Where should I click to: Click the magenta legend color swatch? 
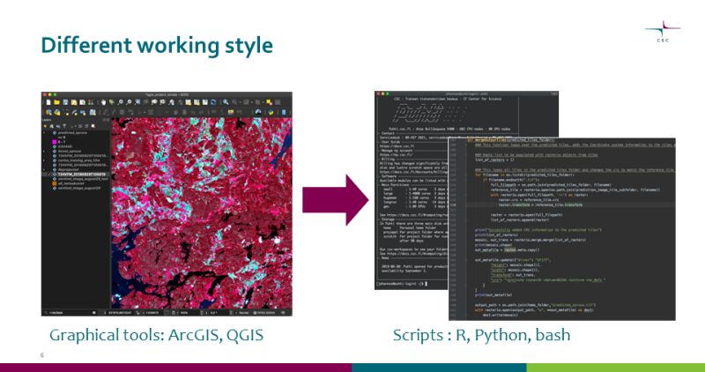click(55, 142)
